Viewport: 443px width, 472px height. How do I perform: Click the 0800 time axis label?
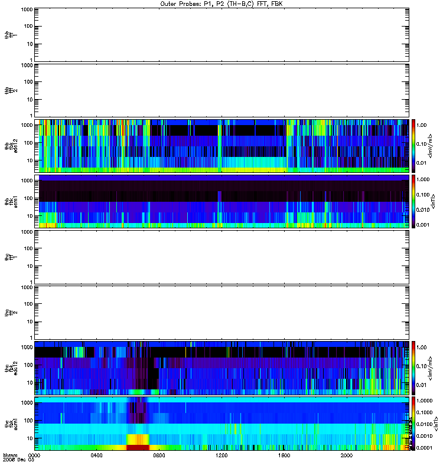159,455
